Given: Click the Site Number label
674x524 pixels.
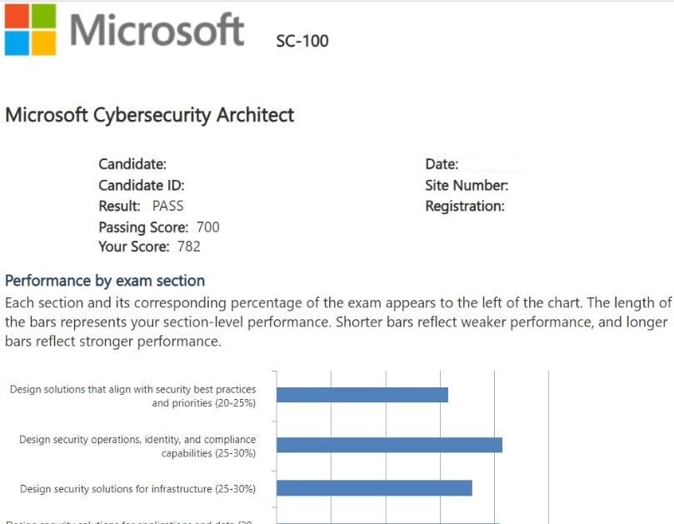Looking at the screenshot, I should point(467,186).
